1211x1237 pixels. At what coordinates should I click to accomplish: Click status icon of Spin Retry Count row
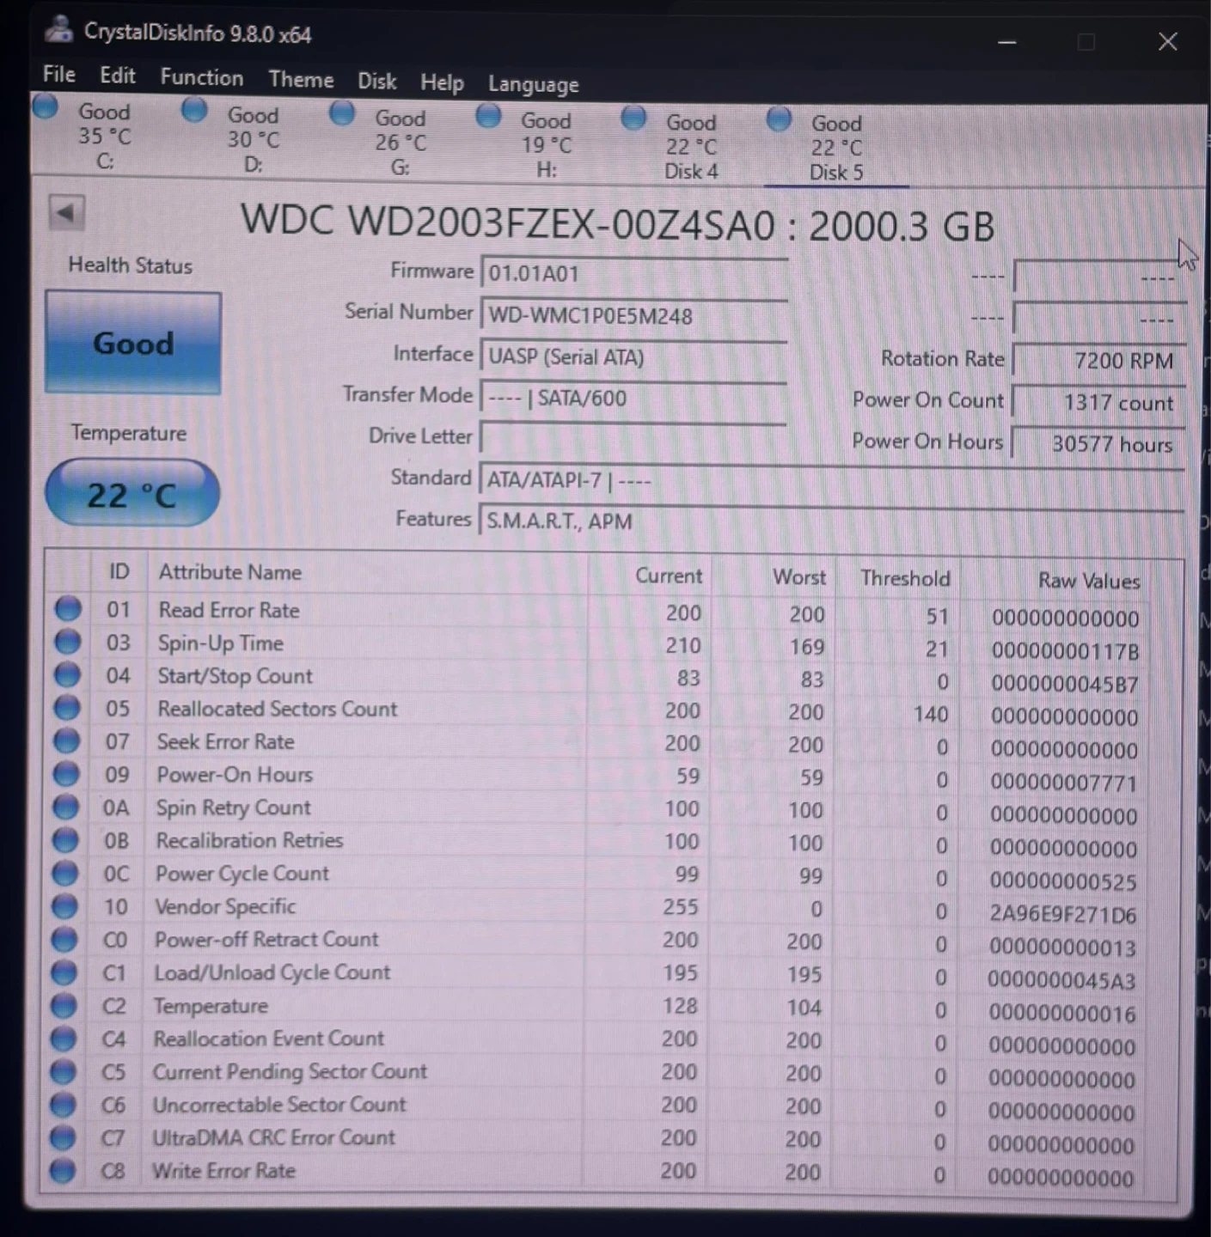[65, 807]
